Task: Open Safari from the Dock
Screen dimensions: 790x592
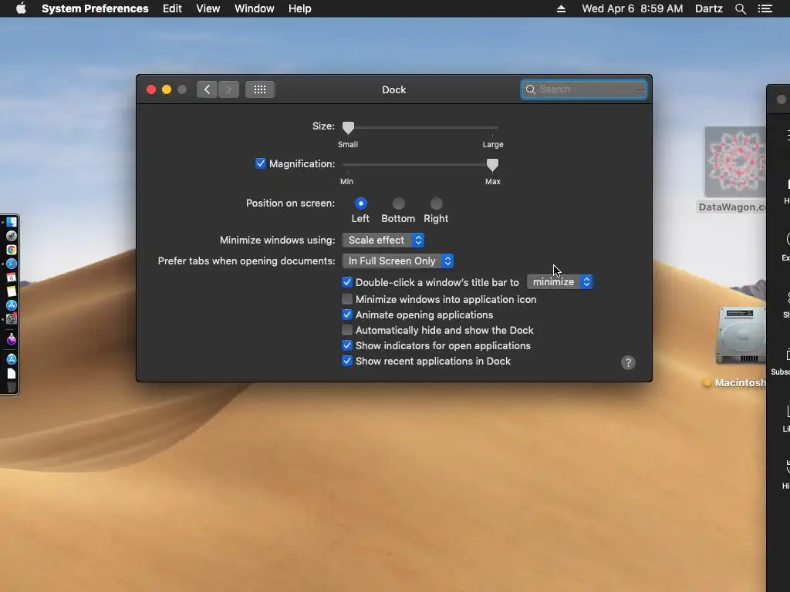Action: (12, 264)
